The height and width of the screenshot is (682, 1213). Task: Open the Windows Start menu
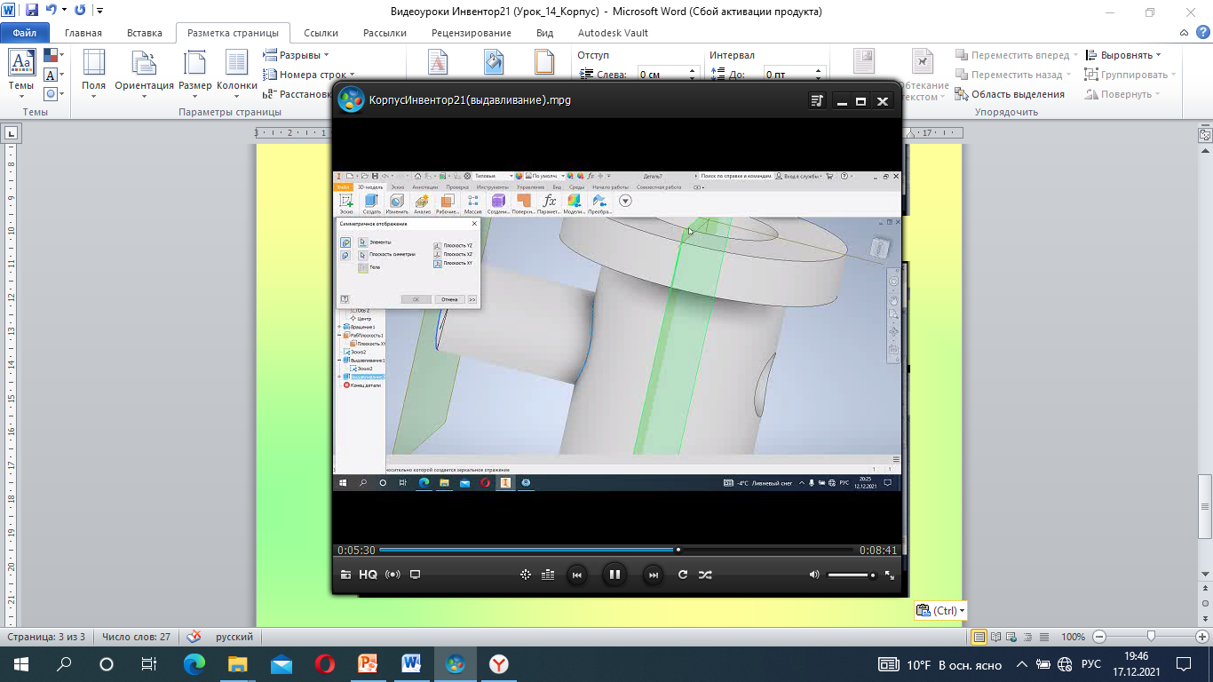[x=20, y=664]
